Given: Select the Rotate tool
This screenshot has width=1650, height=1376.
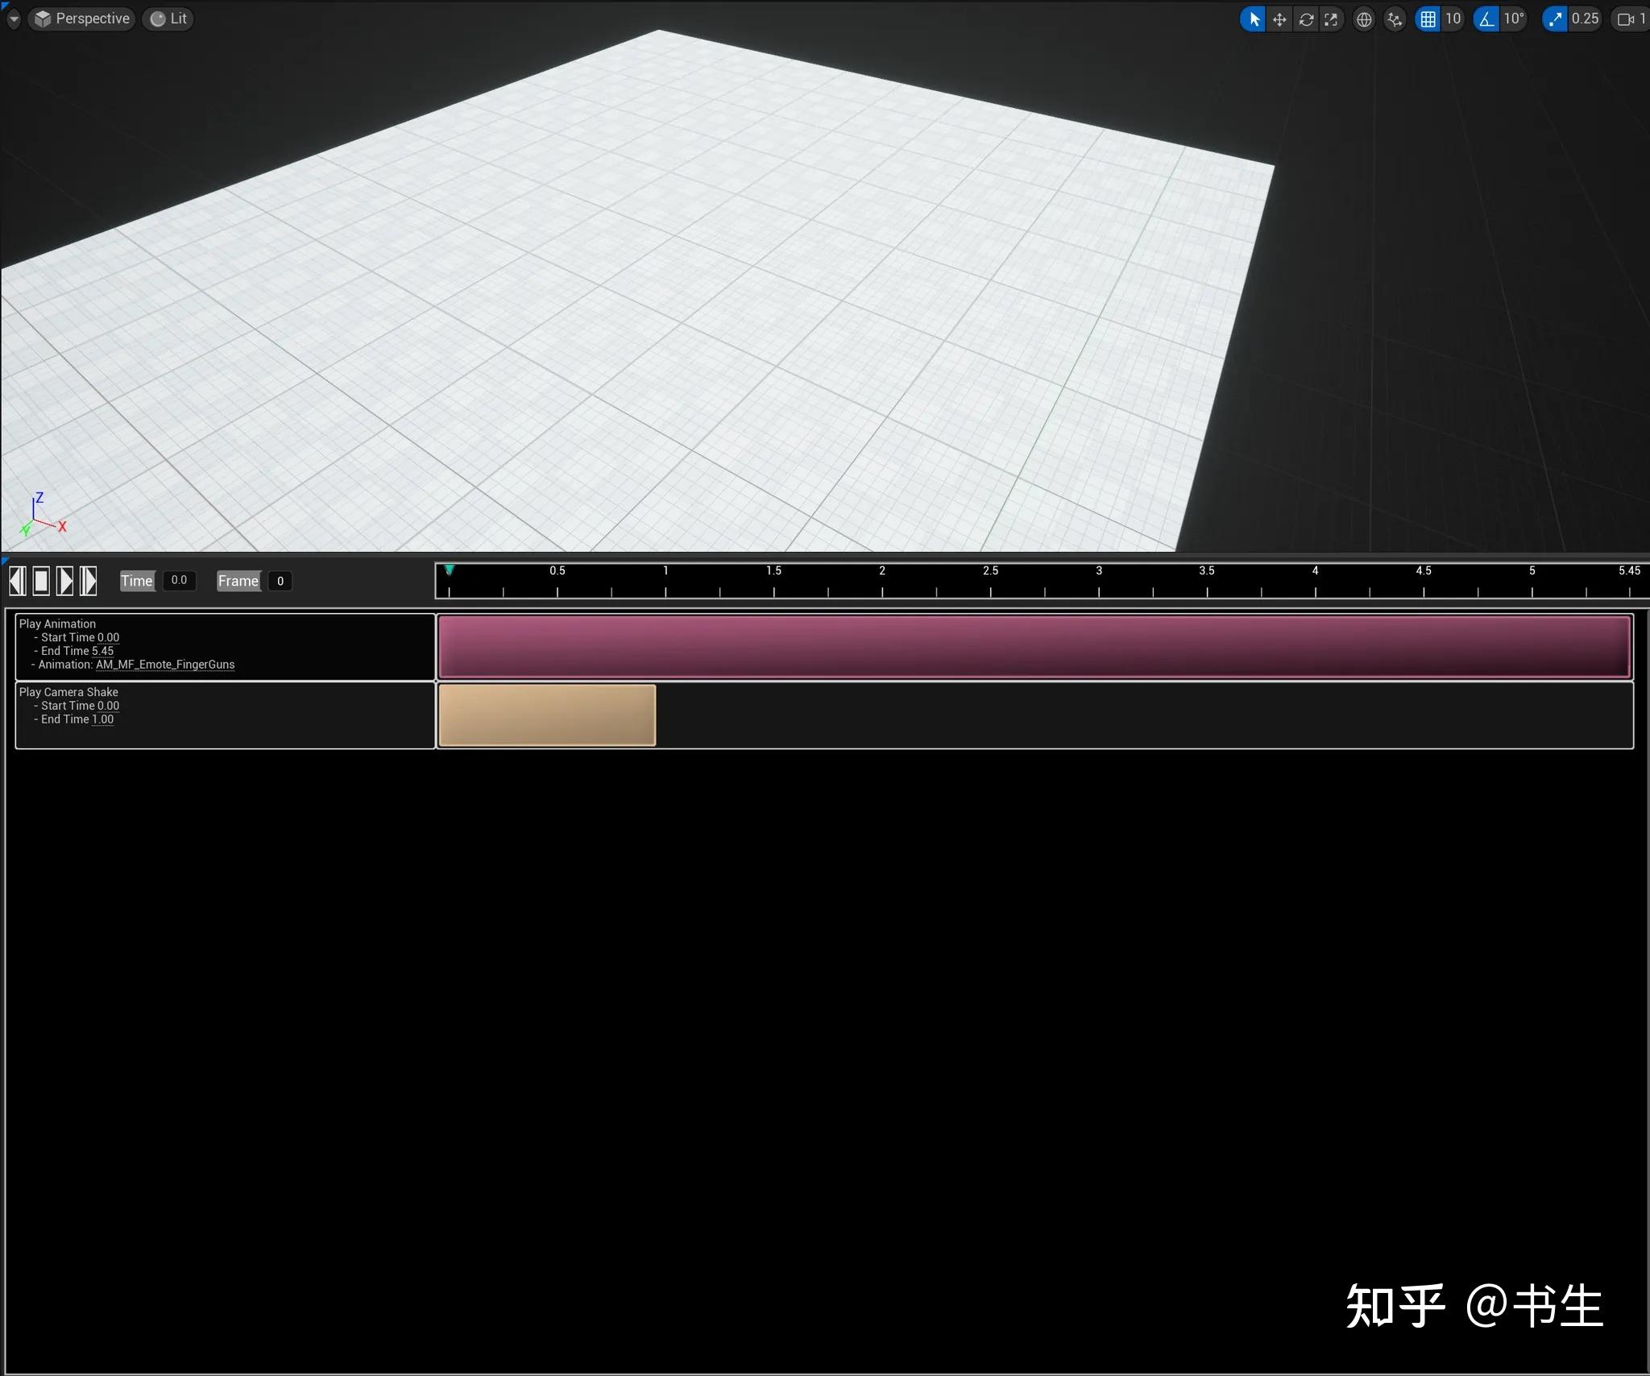Looking at the screenshot, I should click(x=1306, y=19).
